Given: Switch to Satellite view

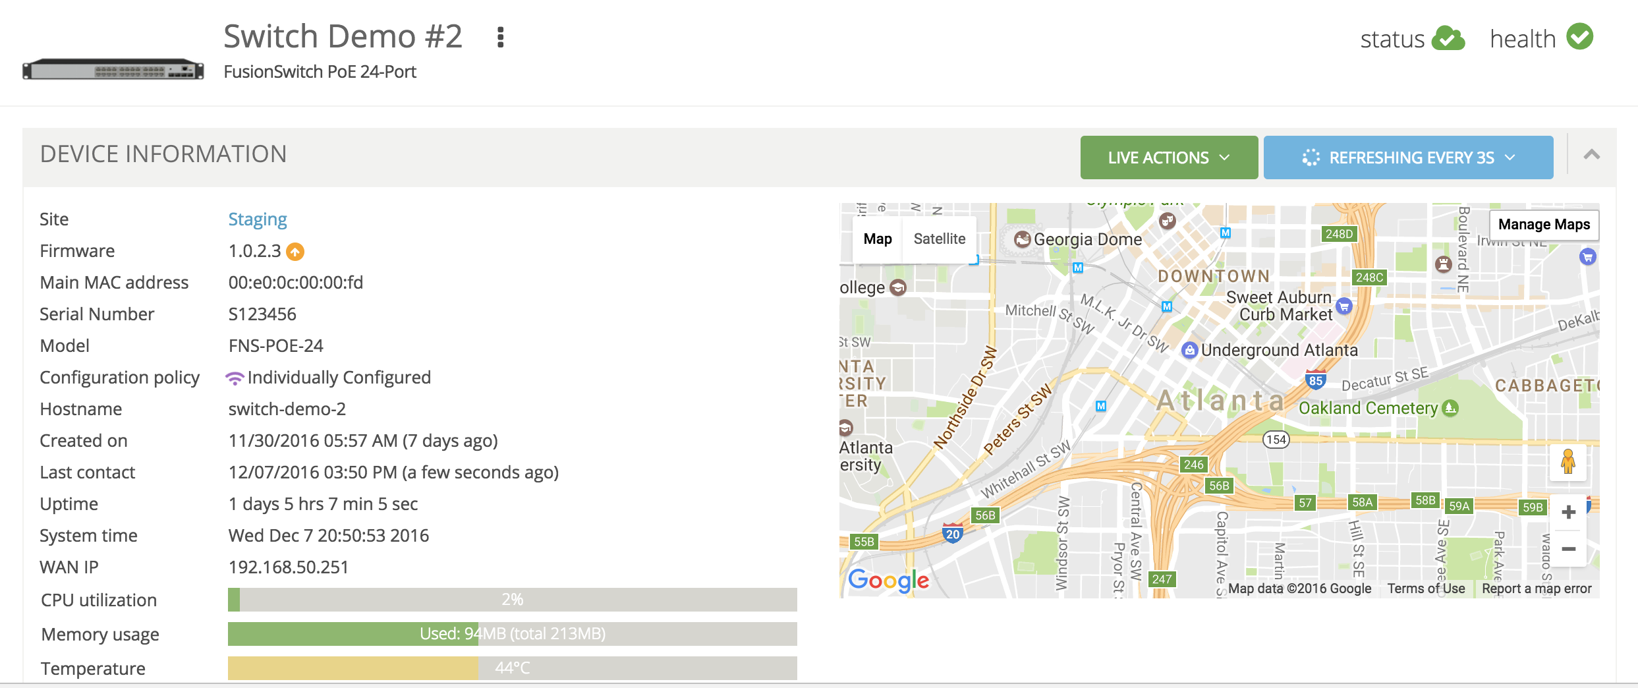Looking at the screenshot, I should coord(940,239).
